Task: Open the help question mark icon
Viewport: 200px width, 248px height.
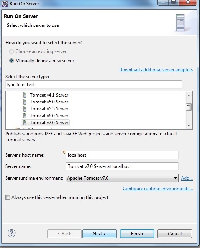Action: (11, 233)
